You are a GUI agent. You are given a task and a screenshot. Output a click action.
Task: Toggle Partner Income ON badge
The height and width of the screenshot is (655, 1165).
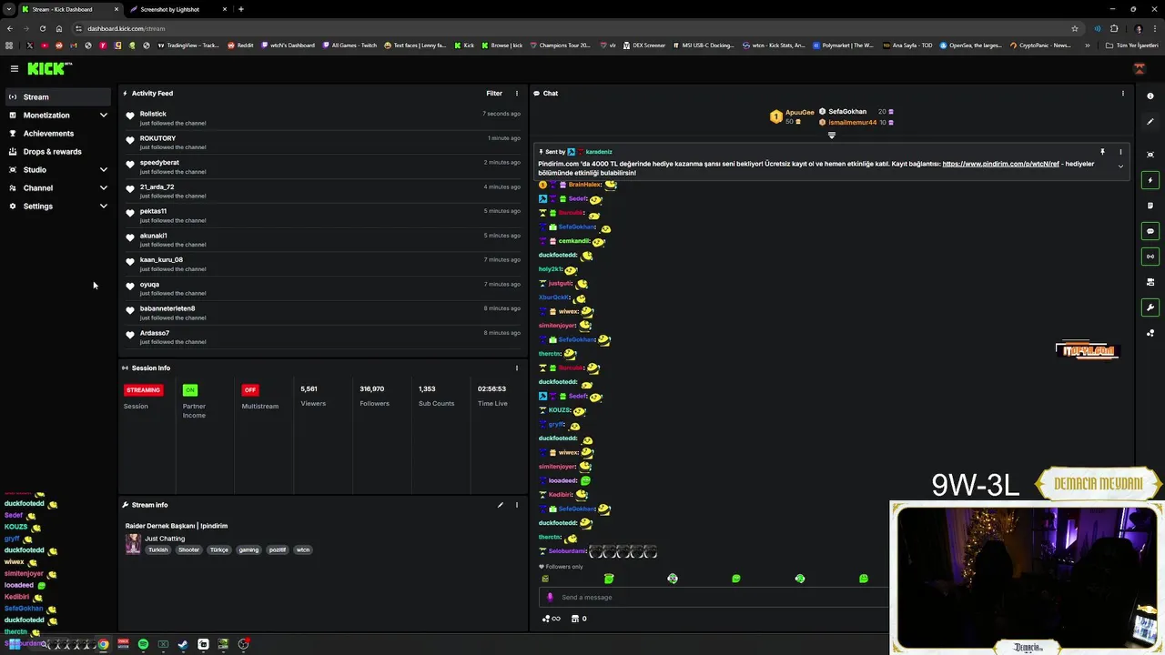tap(190, 389)
